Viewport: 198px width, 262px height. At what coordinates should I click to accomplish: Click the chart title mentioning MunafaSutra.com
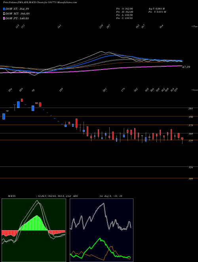[x=40, y=2]
